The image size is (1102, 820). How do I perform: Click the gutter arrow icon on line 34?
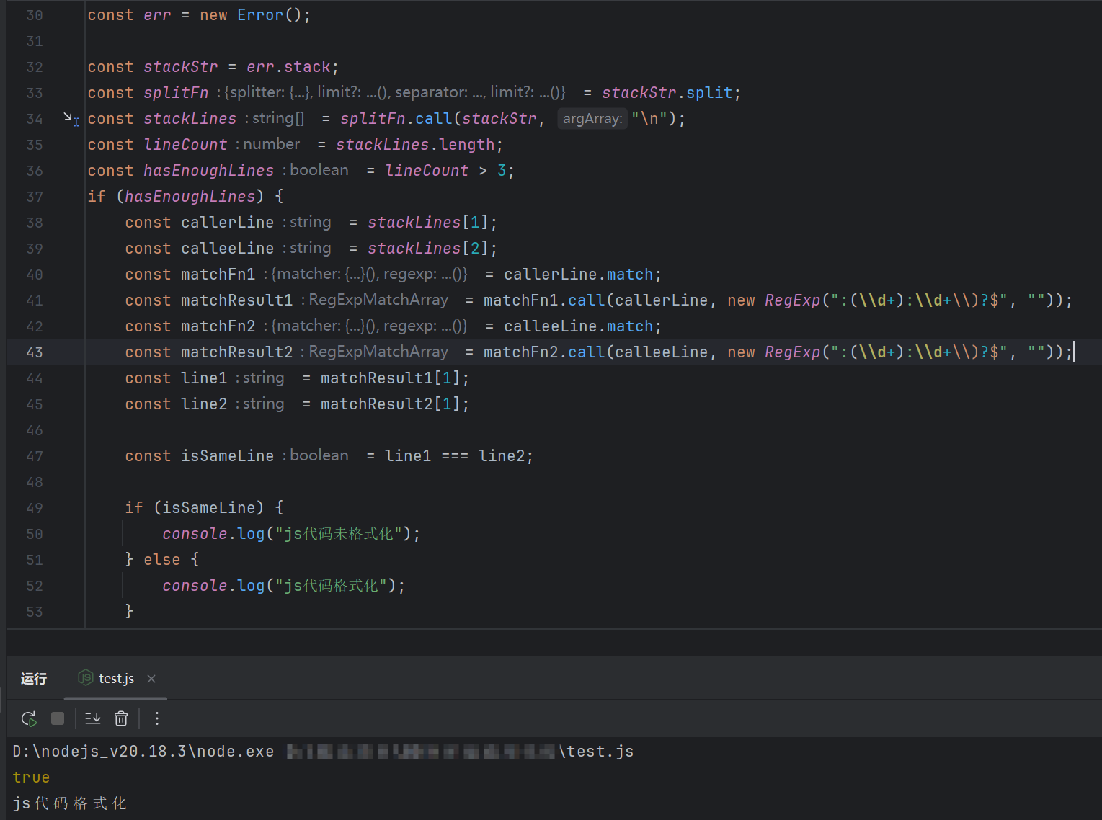click(71, 118)
